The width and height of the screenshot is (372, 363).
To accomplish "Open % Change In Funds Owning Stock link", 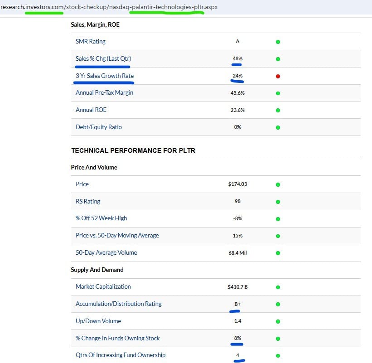I will click(118, 338).
